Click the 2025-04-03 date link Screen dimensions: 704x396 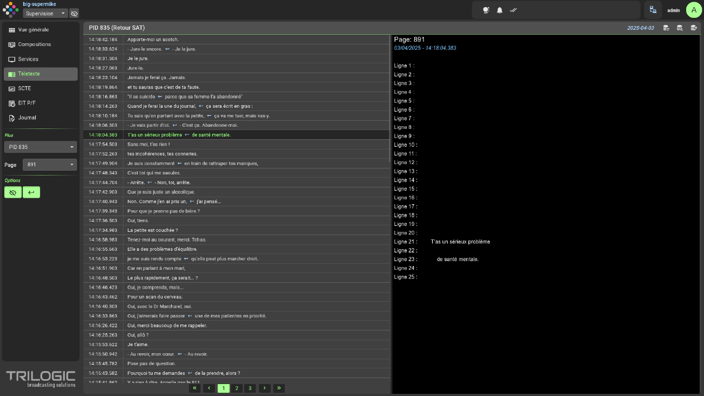click(x=641, y=28)
